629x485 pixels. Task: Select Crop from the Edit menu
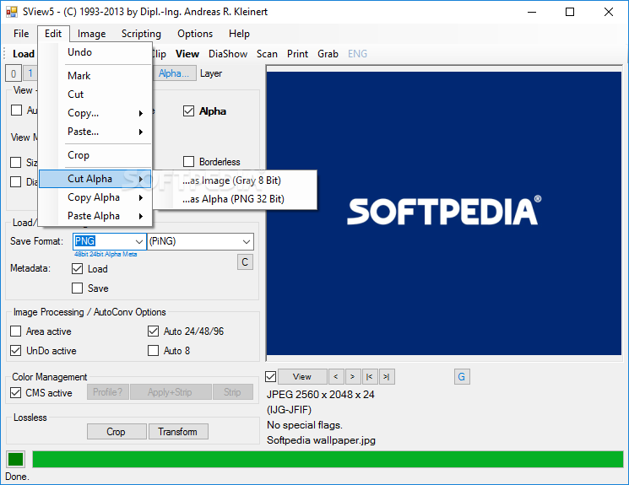95,155
